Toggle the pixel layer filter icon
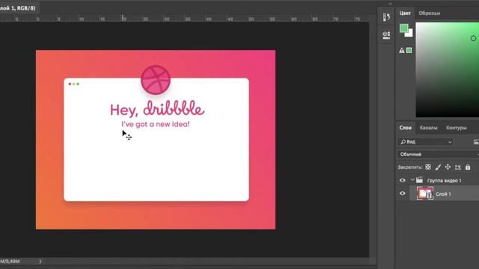Screen dimensions: 479x269 476,142
